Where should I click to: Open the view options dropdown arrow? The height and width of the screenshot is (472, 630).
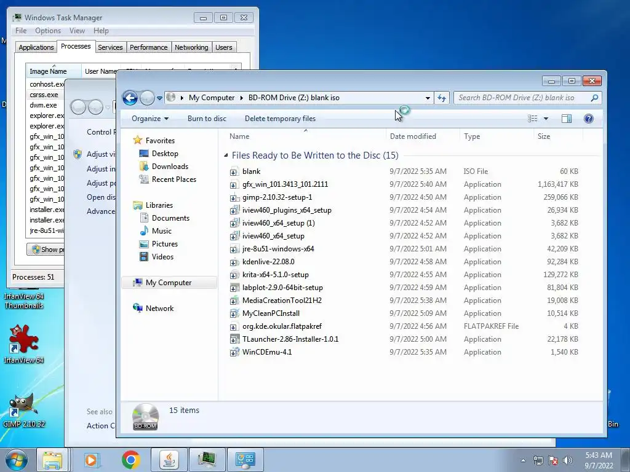click(x=546, y=119)
